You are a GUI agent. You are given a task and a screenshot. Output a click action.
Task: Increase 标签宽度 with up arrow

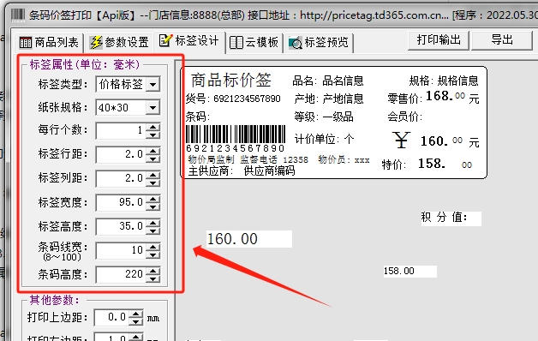click(x=153, y=199)
